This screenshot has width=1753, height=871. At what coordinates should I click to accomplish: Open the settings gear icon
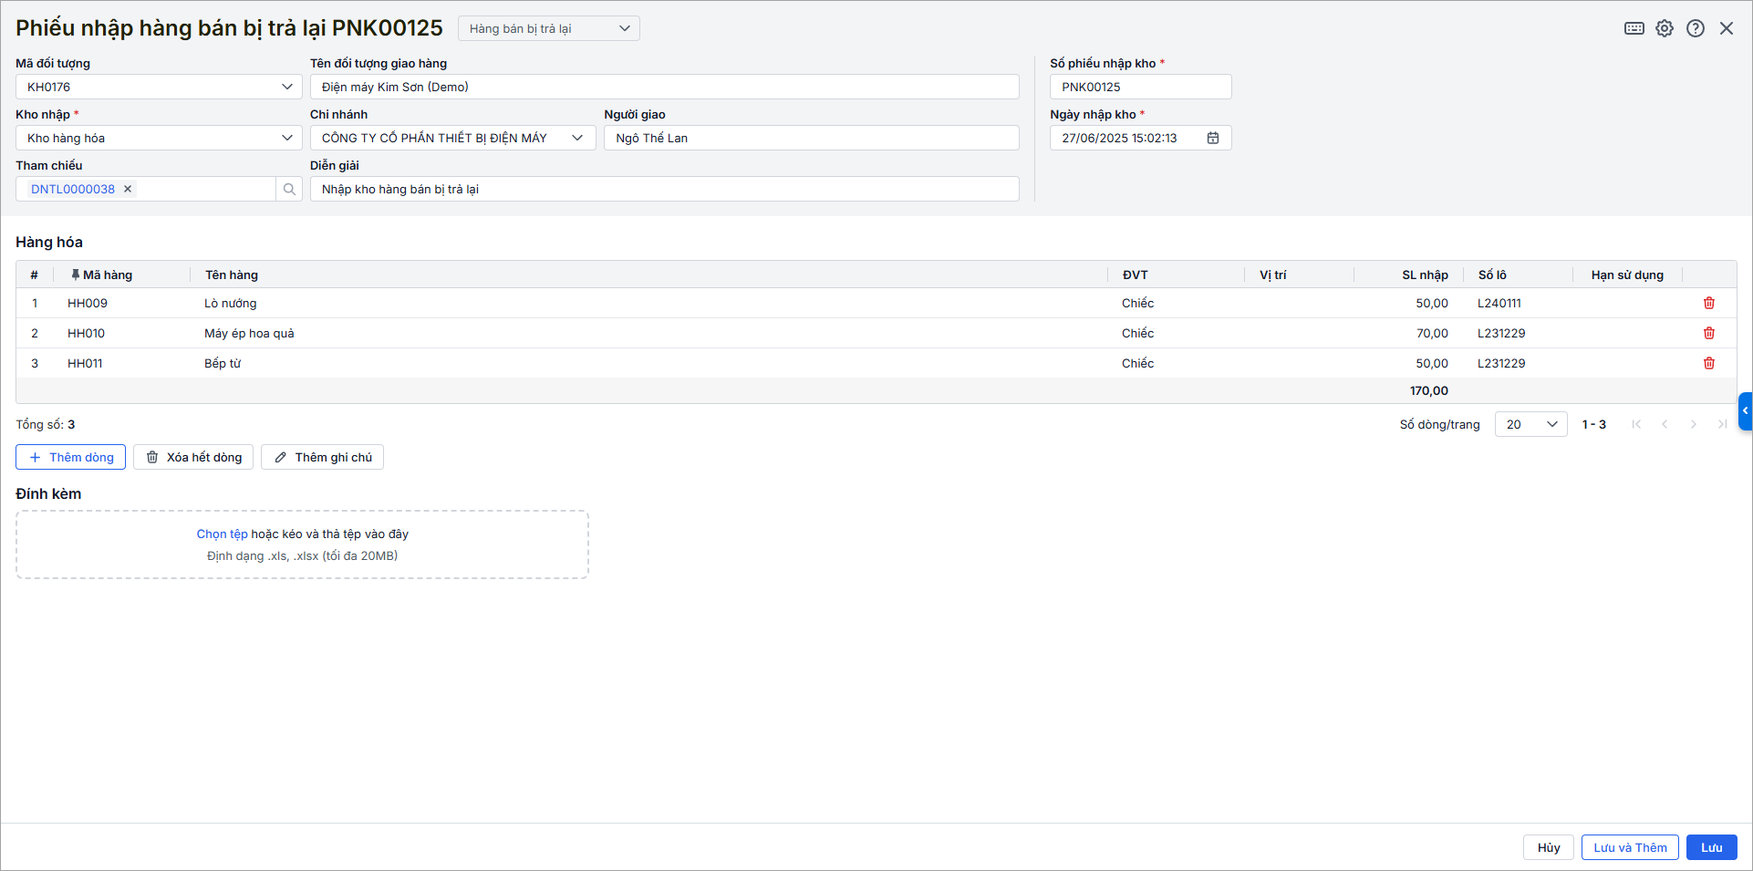point(1665,28)
